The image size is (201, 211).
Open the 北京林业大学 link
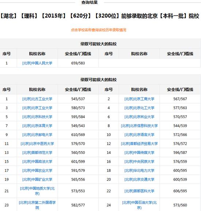(139, 116)
